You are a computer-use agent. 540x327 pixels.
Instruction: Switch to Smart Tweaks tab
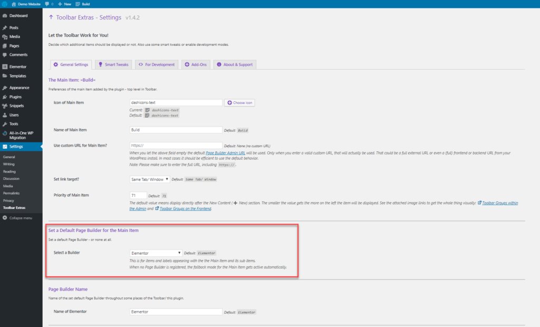113,64
